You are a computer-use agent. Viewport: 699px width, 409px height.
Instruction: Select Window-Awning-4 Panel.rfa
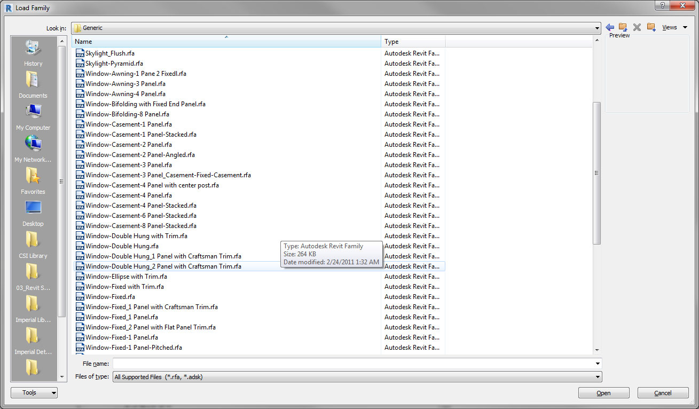tap(125, 94)
